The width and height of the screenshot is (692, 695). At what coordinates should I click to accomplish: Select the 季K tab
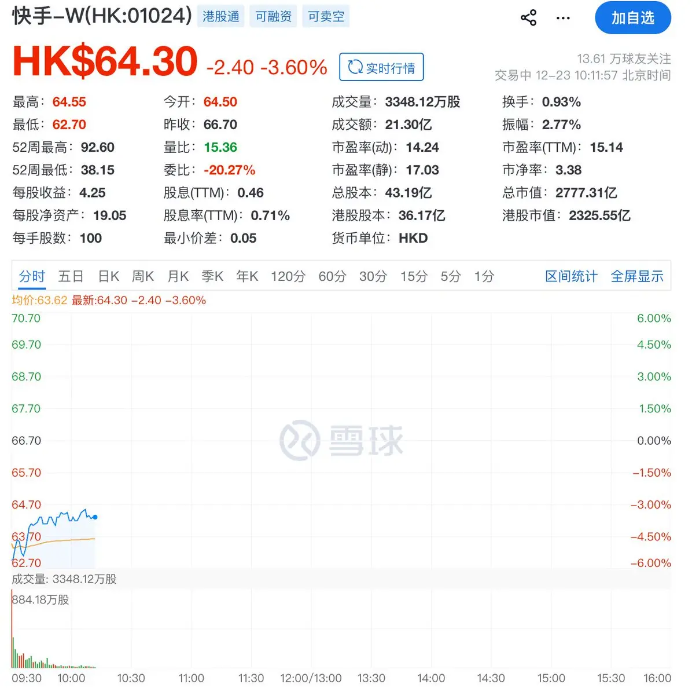point(212,276)
